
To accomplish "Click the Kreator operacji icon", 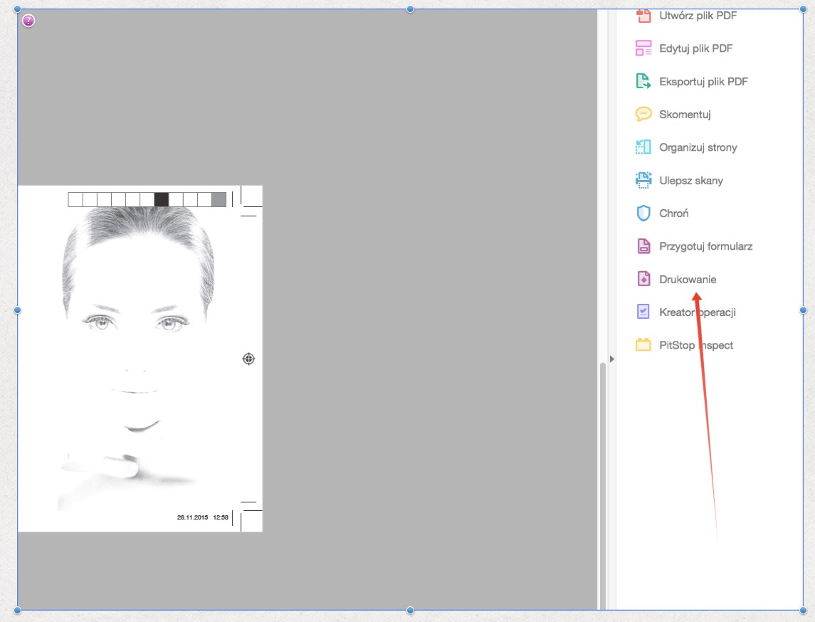I will [x=643, y=312].
